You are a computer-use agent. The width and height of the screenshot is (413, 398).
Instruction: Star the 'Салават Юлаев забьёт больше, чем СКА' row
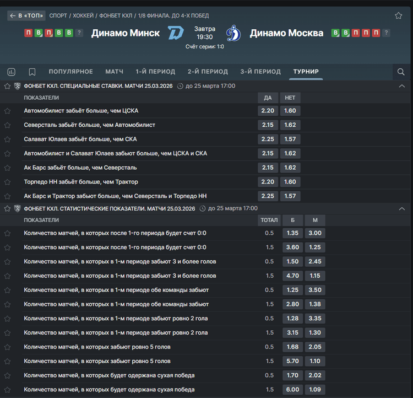pyautogui.click(x=7, y=139)
